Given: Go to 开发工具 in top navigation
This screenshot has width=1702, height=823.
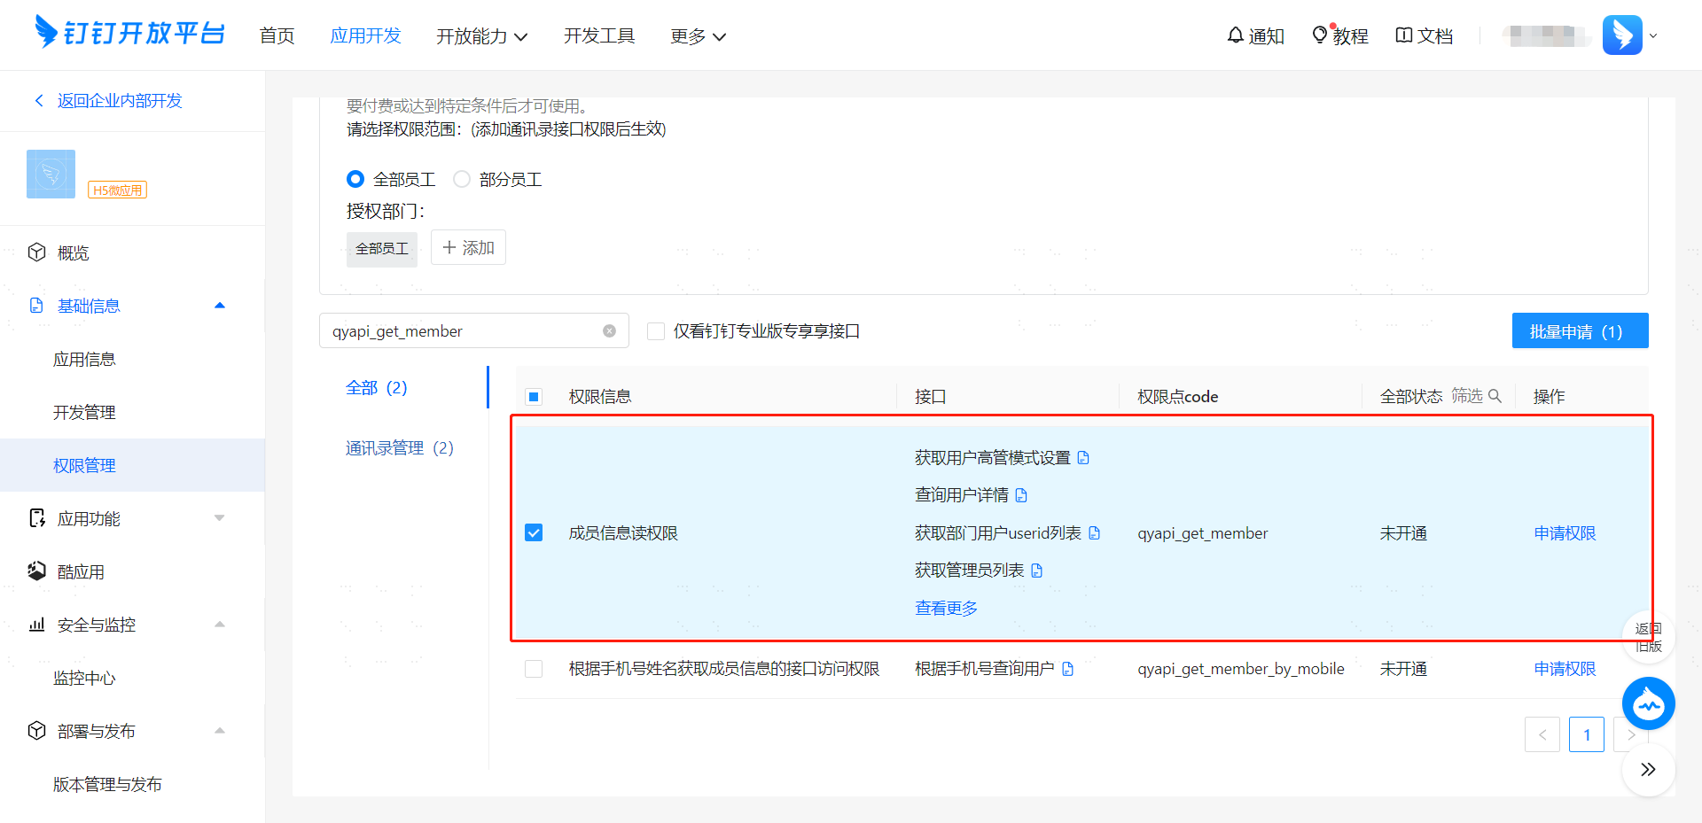Looking at the screenshot, I should tap(599, 36).
